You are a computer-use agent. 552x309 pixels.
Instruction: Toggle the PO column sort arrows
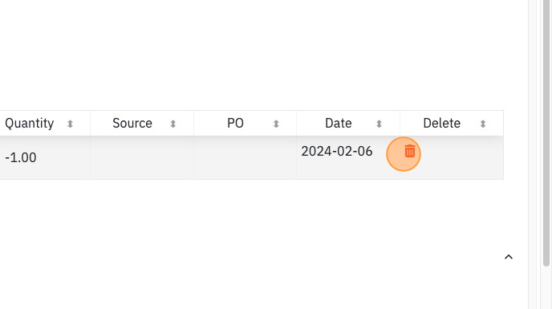[x=276, y=124]
